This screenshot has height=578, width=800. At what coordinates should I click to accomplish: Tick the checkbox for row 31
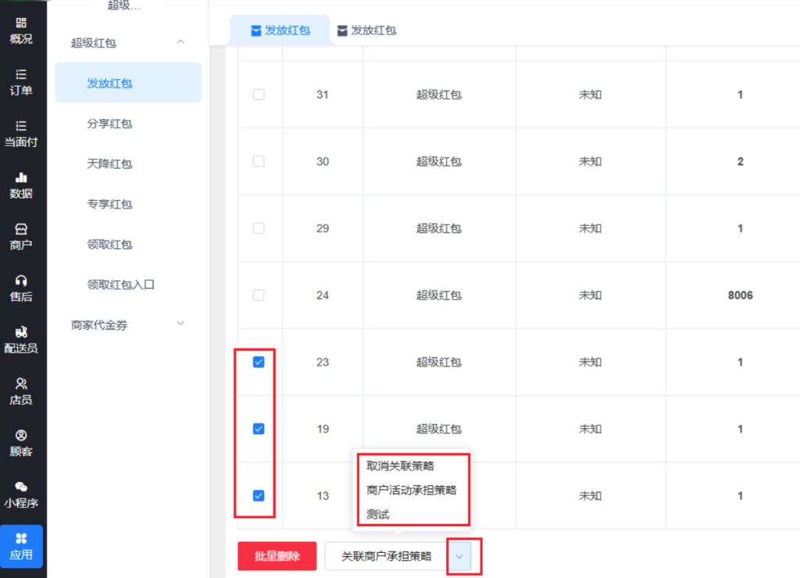coord(259,95)
